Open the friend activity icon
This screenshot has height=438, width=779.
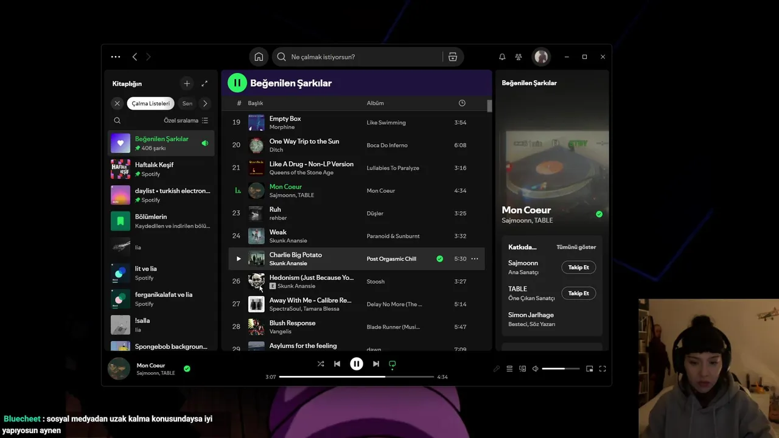[x=519, y=57]
